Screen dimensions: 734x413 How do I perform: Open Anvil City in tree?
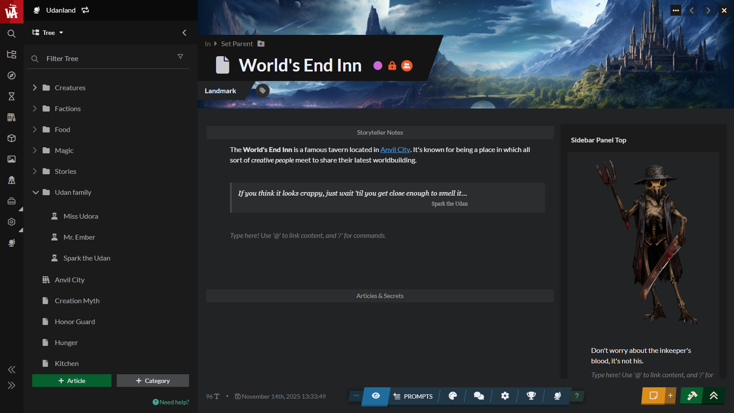(70, 280)
